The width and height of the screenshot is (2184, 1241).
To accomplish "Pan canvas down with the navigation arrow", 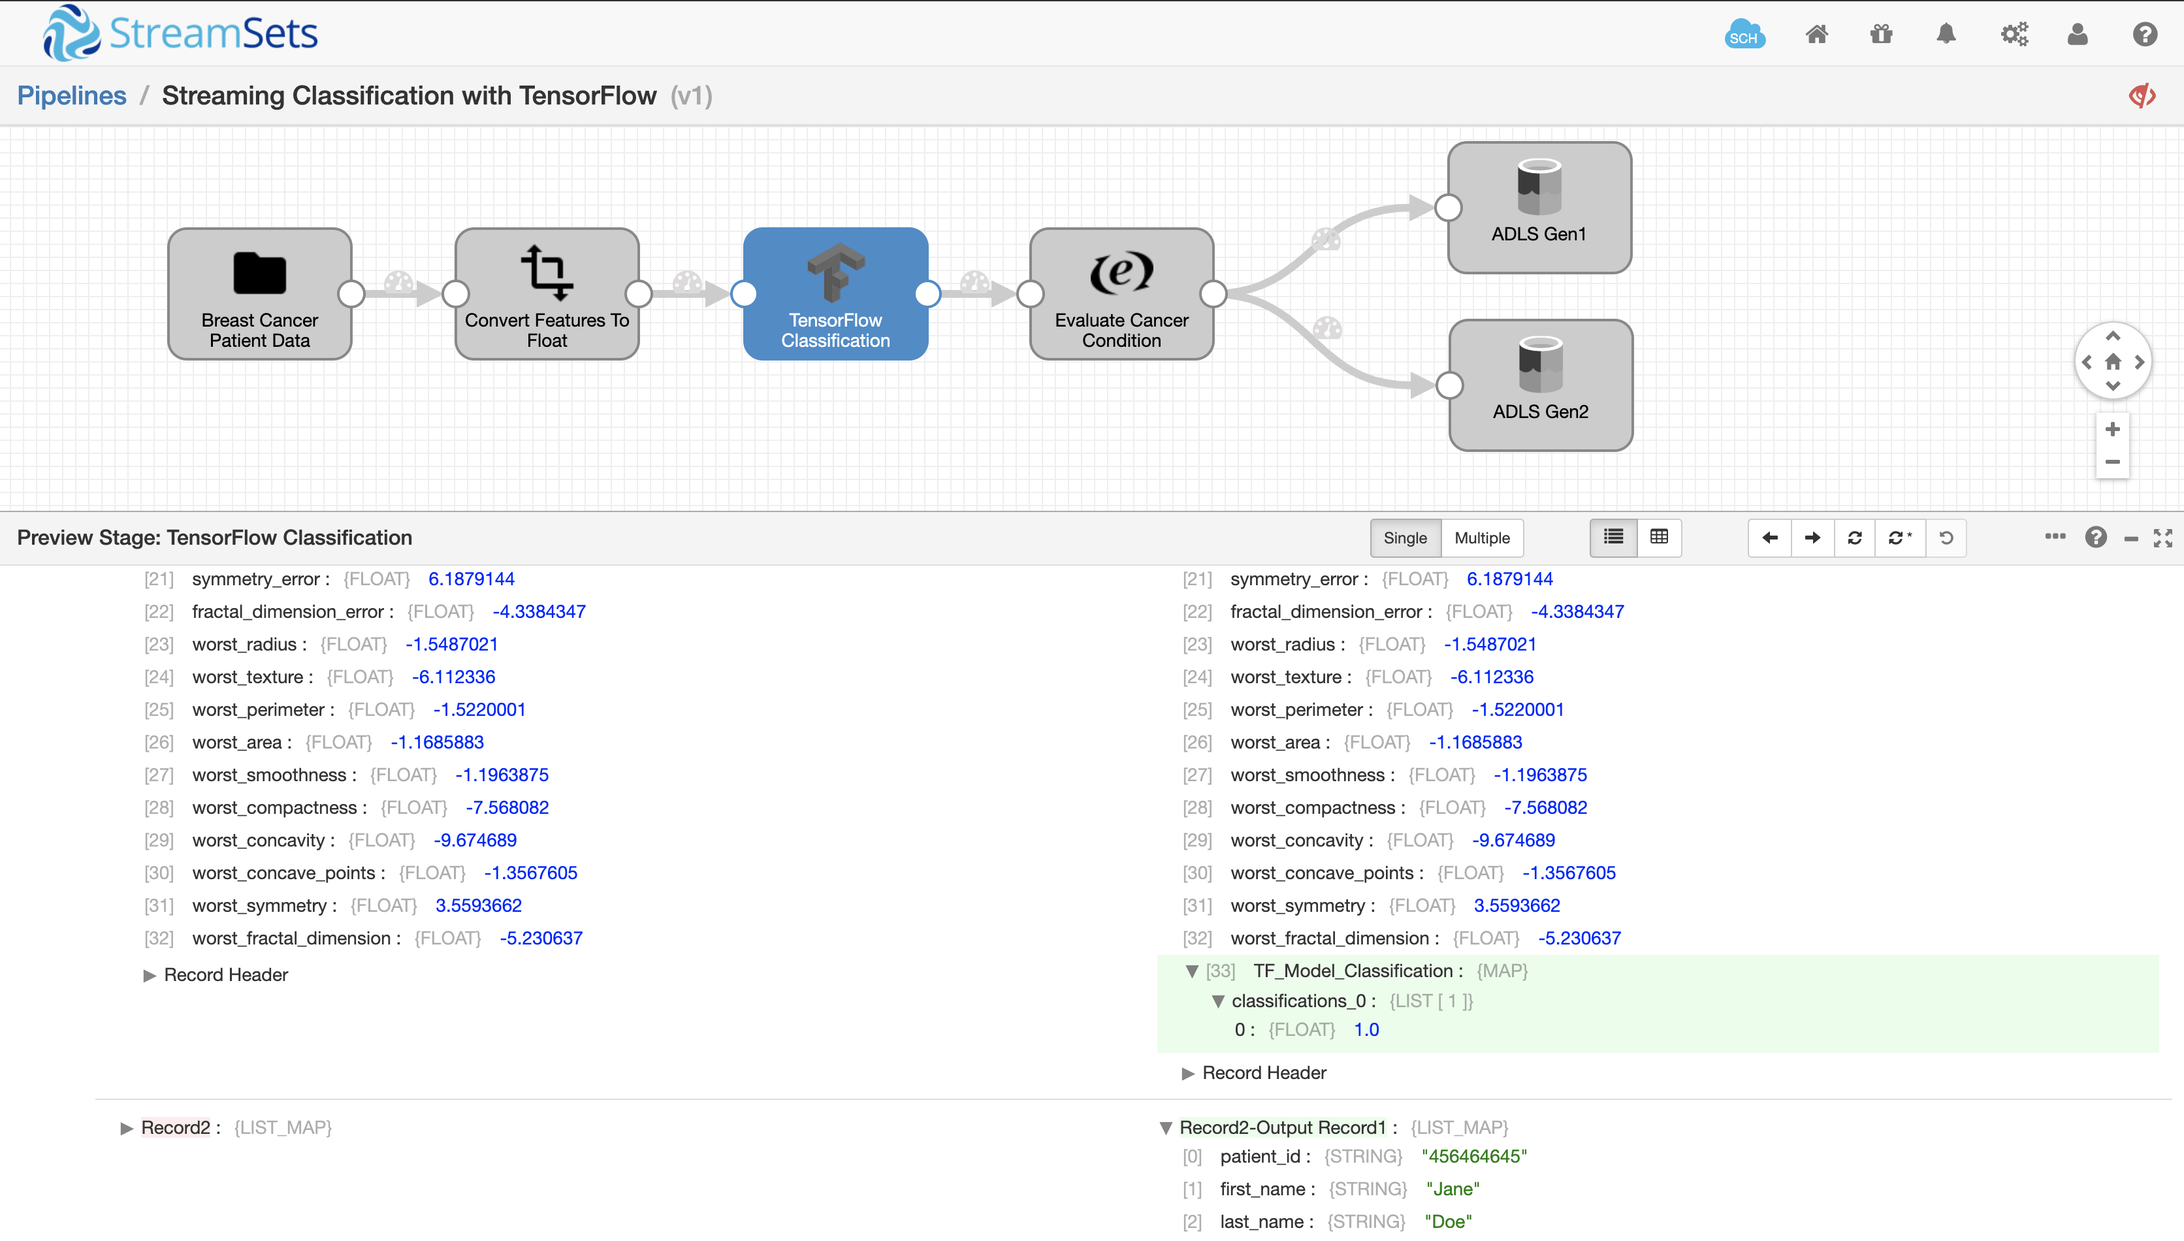I will click(x=2112, y=386).
